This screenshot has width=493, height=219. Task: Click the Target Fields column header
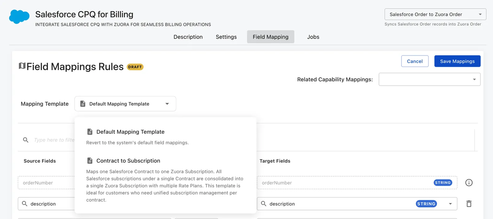[x=275, y=161]
